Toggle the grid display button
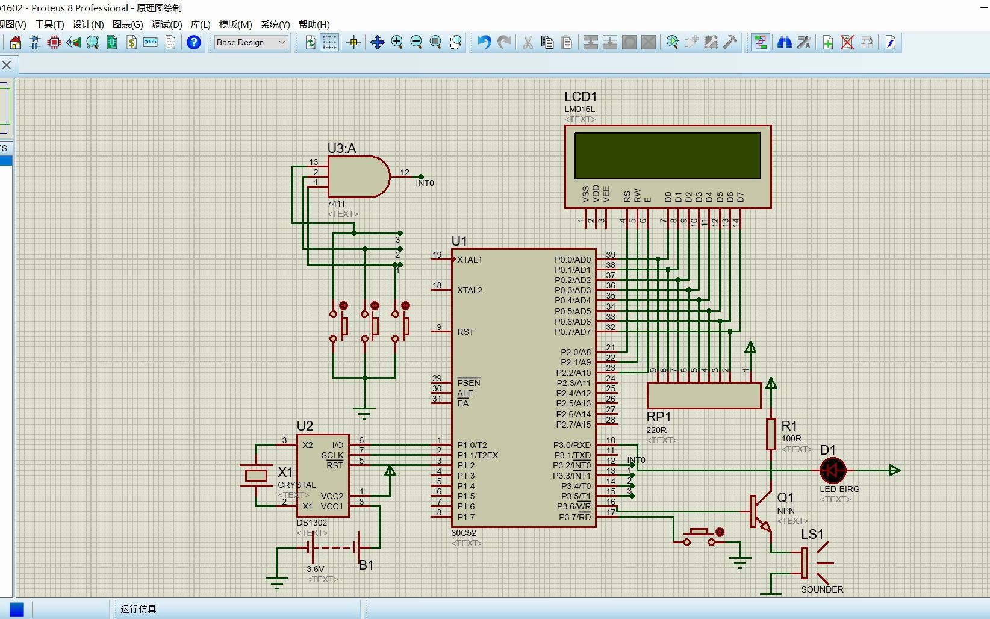Screen dimensions: 990x619 [329, 42]
